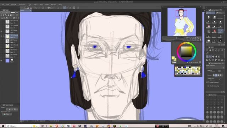The height and width of the screenshot is (128, 227).
Task: Select the Selection area tool
Action: [219, 50]
